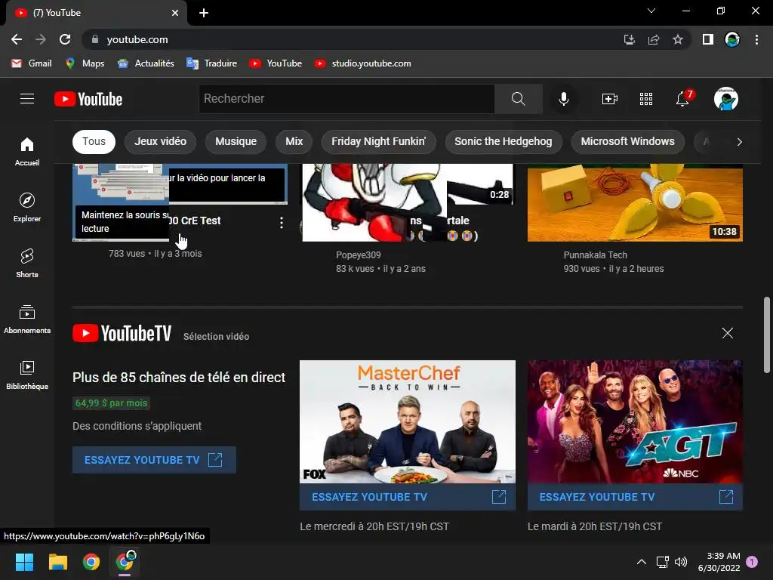This screenshot has height=580, width=773.
Task: Open the YouTube apps grid icon
Action: [646, 99]
